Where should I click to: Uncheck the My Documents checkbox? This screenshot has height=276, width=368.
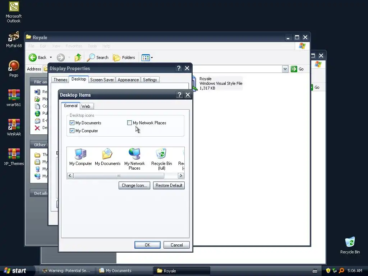click(x=72, y=123)
